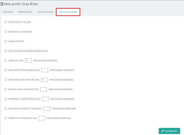Focus the Nouveaux projets à venir weeks field
The height and width of the screenshot is (135, 184).
47,109
